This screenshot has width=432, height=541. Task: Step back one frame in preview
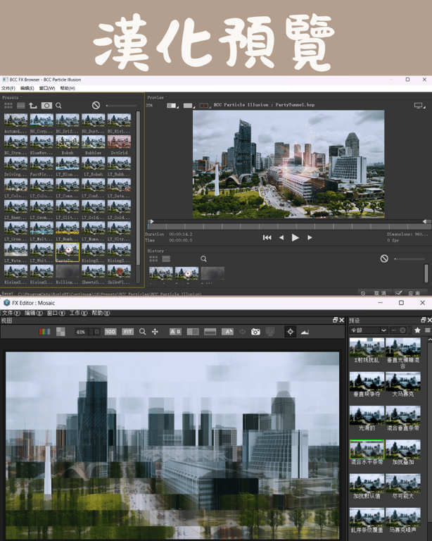[281, 237]
